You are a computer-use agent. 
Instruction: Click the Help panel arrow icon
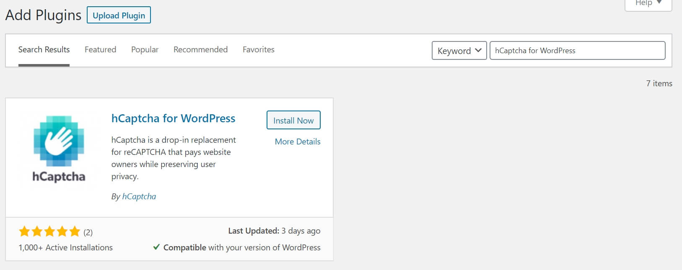pos(659,3)
